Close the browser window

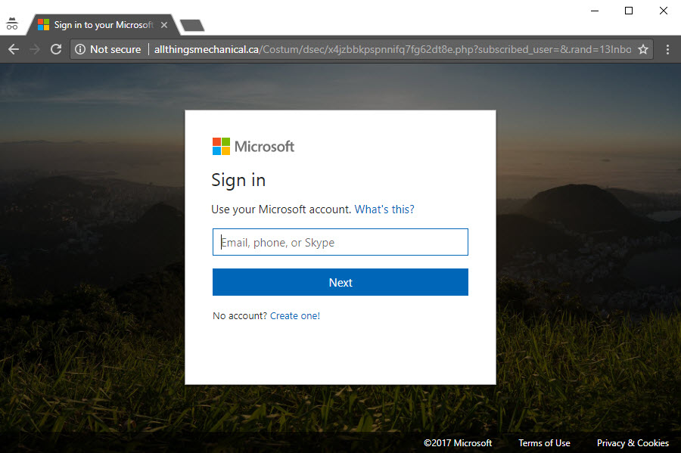(x=663, y=11)
